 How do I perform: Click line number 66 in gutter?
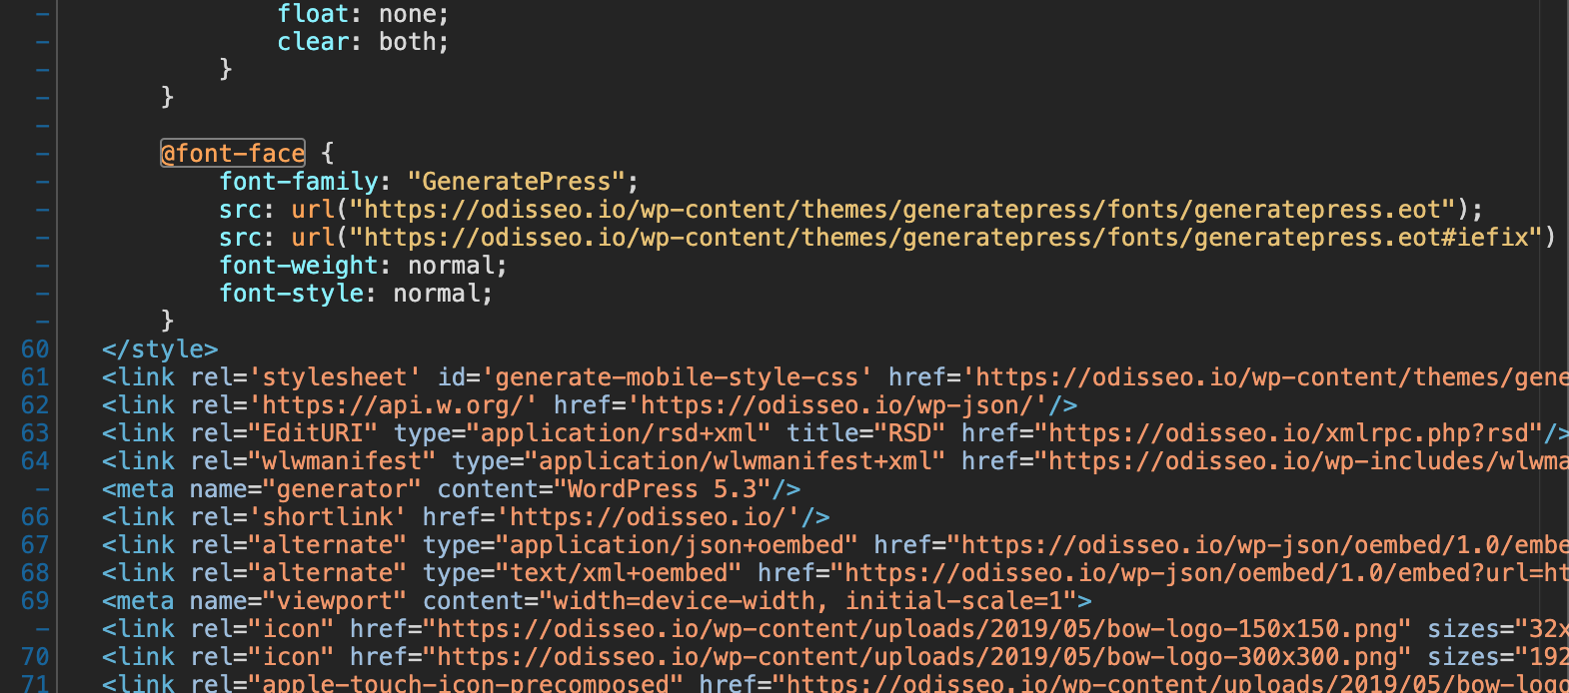pos(35,517)
